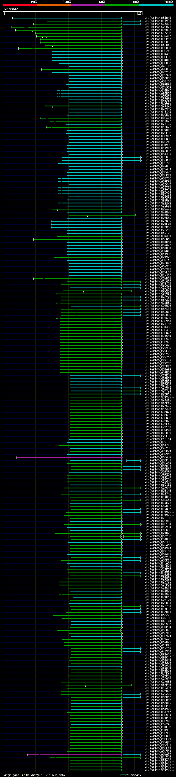Click the purple ~60% identity legend segment

tap(88, 5)
